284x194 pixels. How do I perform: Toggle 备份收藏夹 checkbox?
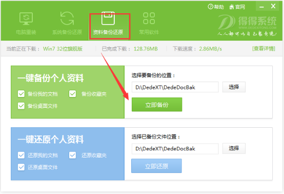(72, 94)
